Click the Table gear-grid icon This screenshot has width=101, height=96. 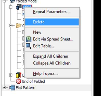tap(19, 7)
